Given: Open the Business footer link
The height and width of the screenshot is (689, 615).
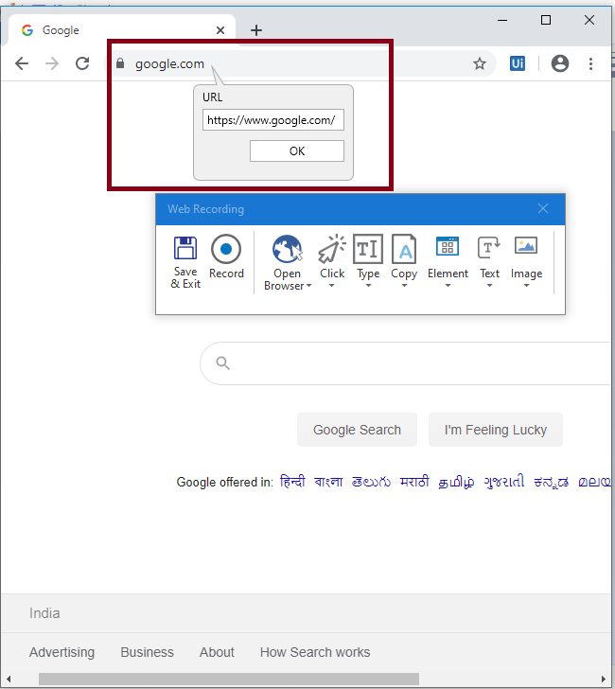Looking at the screenshot, I should 148,652.
